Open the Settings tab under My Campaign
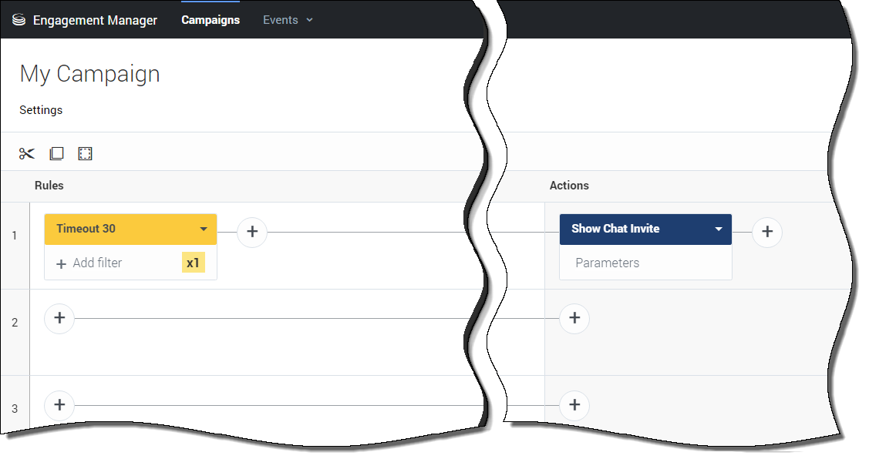 point(41,110)
